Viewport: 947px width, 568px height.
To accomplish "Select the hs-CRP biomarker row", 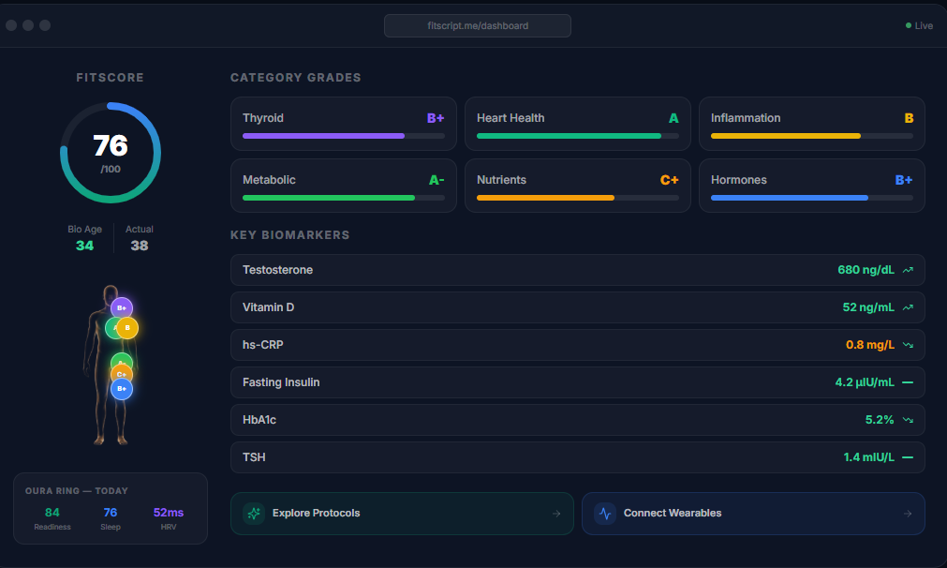I will (578, 345).
